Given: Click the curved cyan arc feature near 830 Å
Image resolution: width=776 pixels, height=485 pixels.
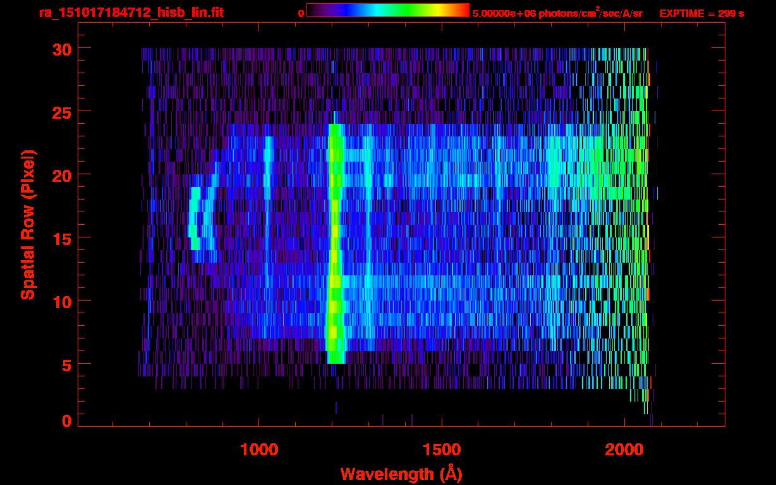Looking at the screenshot, I should [x=195, y=218].
